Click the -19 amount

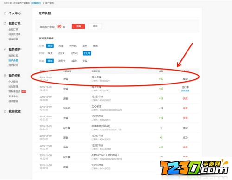tap(161, 108)
